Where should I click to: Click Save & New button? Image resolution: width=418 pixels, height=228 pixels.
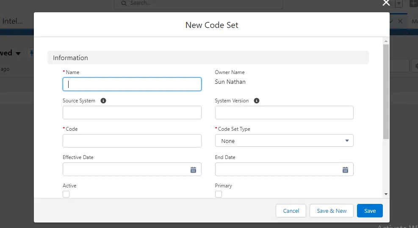pyautogui.click(x=332, y=211)
